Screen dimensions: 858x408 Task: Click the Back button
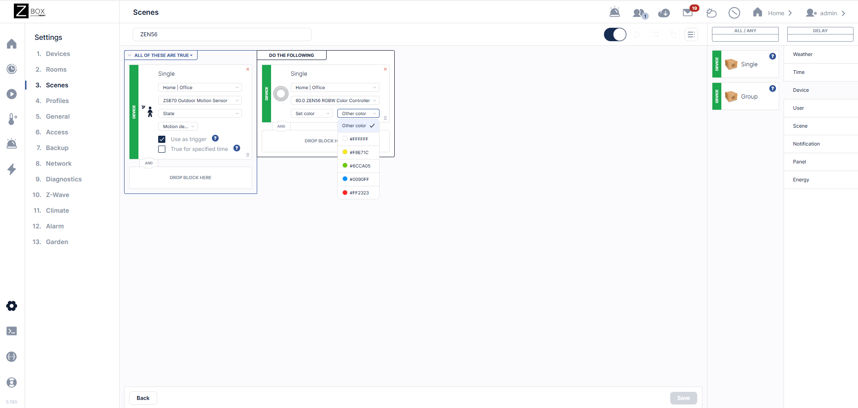pyautogui.click(x=143, y=398)
